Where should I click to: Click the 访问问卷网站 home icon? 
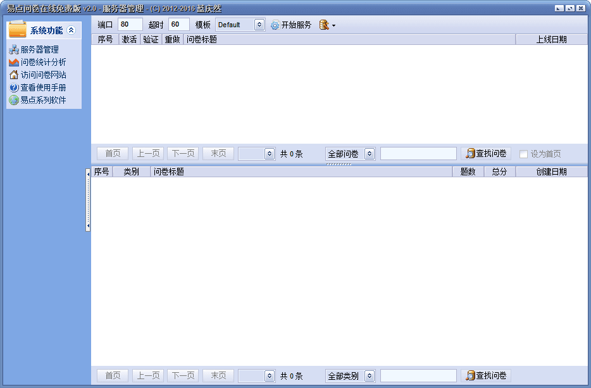click(14, 75)
